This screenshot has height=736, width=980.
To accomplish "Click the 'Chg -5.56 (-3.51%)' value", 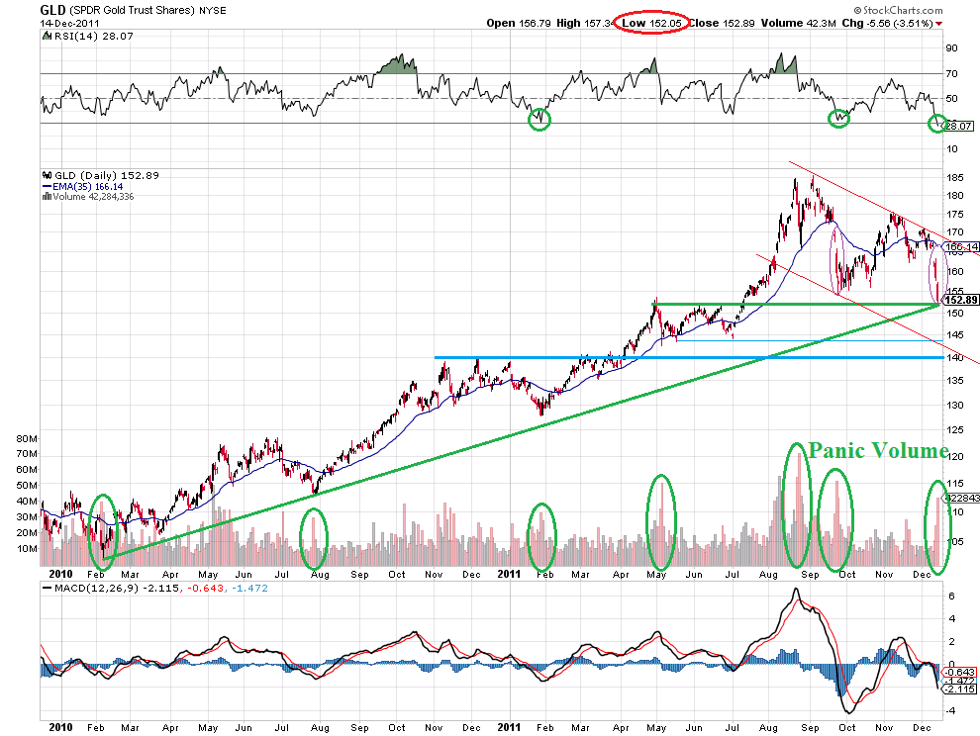I will tap(888, 23).
